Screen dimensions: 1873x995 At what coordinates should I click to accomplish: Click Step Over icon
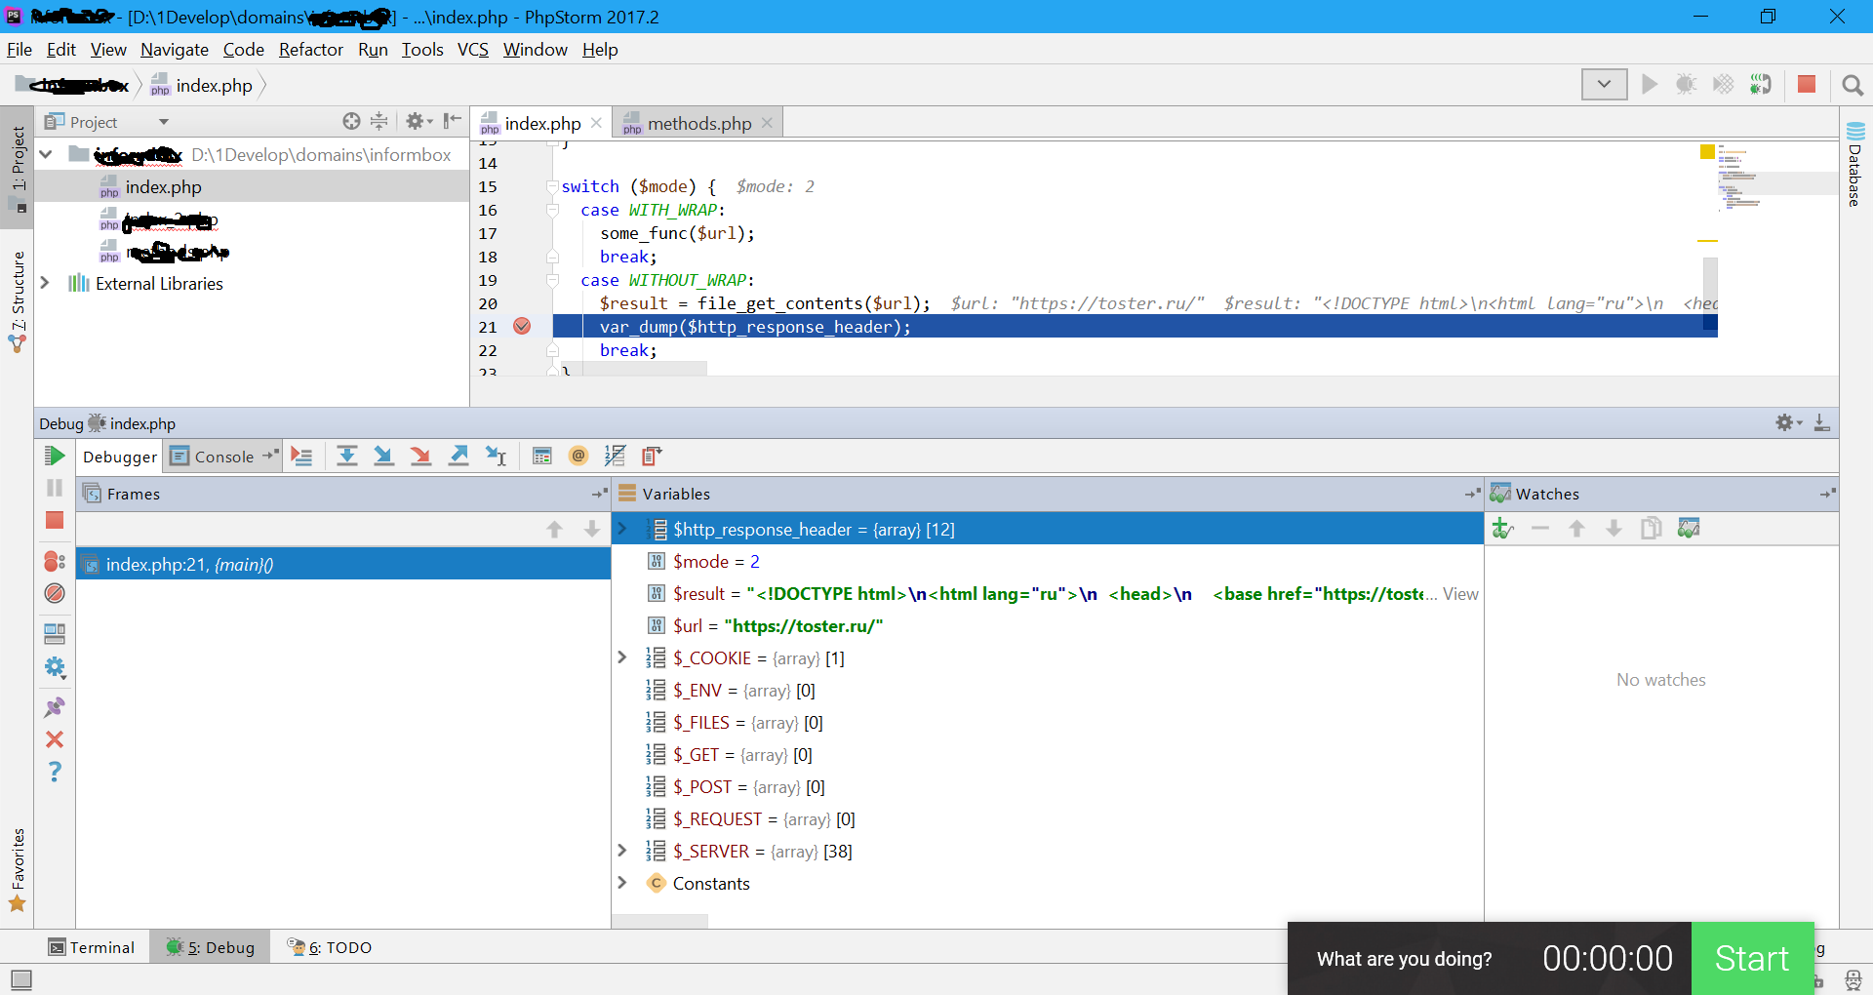[x=347, y=457]
